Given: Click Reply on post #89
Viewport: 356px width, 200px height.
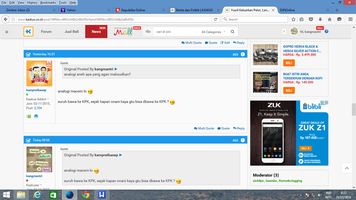Looking at the screenshot, I should coord(239,128).
